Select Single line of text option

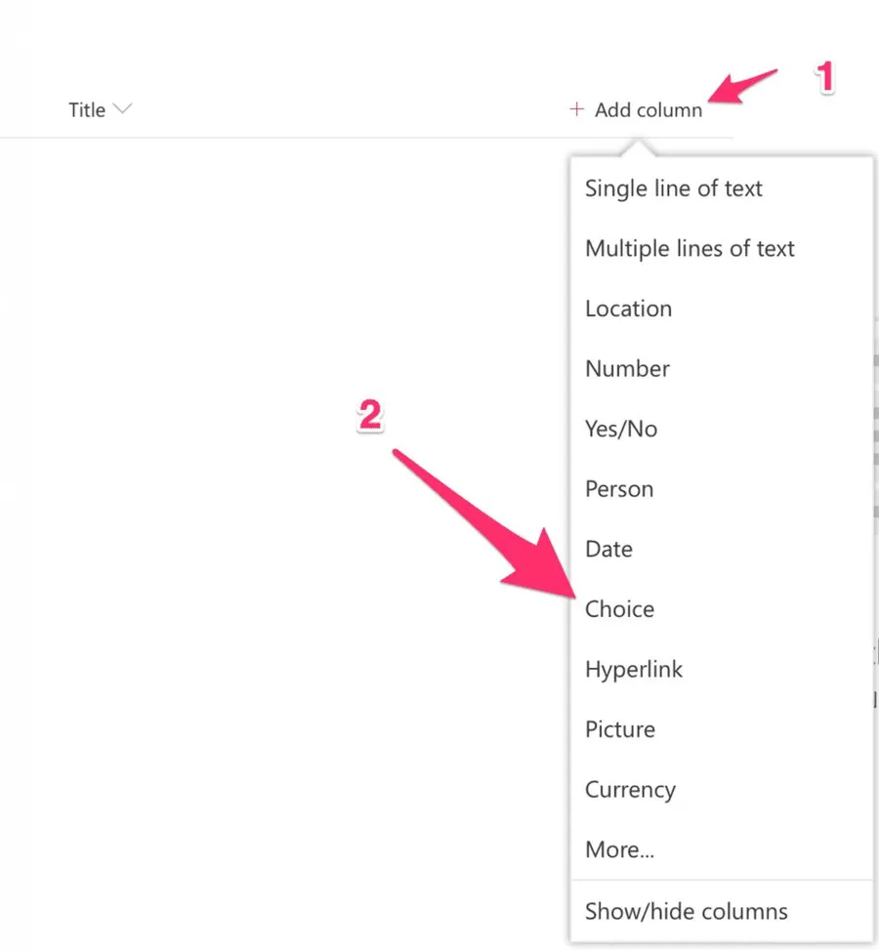pos(673,188)
